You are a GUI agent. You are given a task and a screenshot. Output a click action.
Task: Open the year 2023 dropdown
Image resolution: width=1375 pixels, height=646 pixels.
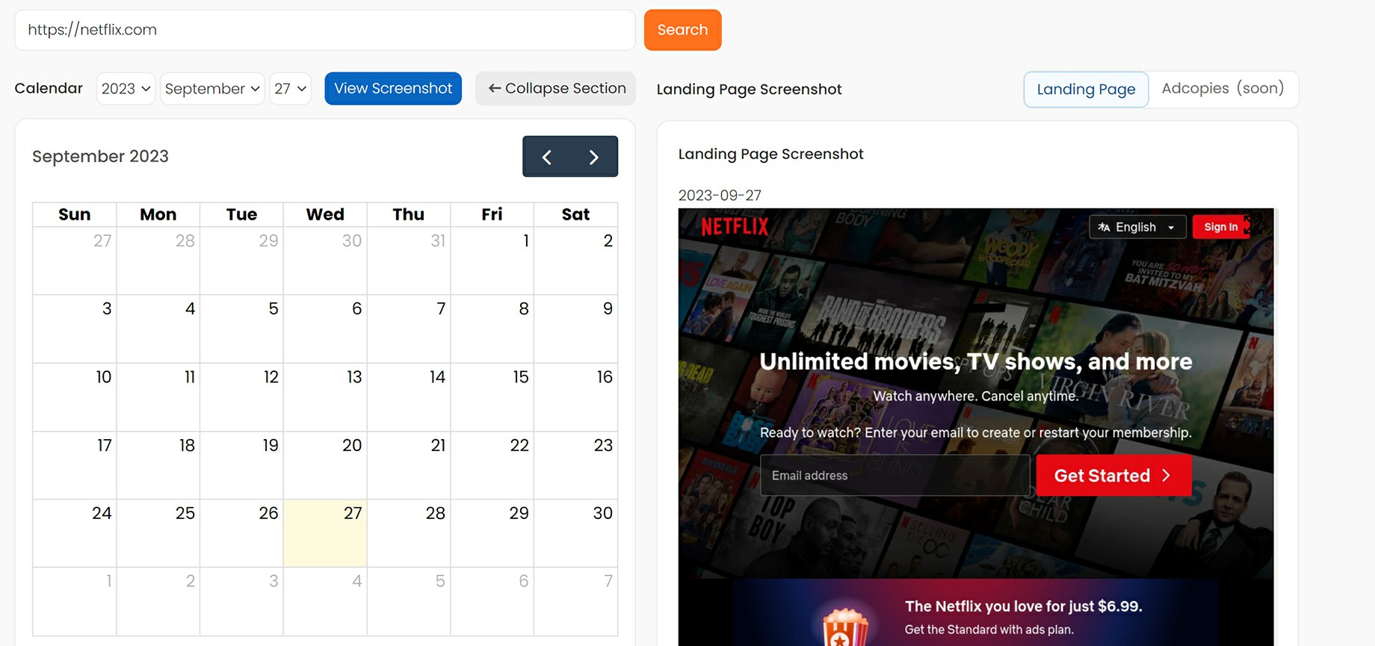126,89
